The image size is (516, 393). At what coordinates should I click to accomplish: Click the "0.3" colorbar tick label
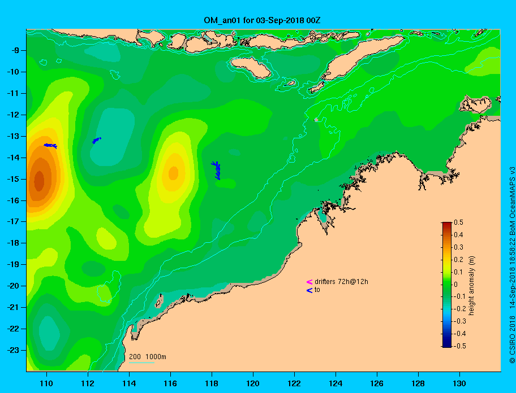click(x=458, y=247)
